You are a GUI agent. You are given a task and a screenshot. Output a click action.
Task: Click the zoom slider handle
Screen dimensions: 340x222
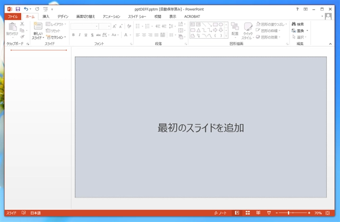tap(288, 213)
